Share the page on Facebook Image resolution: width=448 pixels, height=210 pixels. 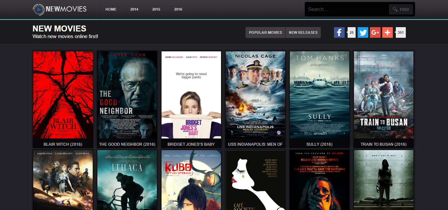(x=339, y=32)
